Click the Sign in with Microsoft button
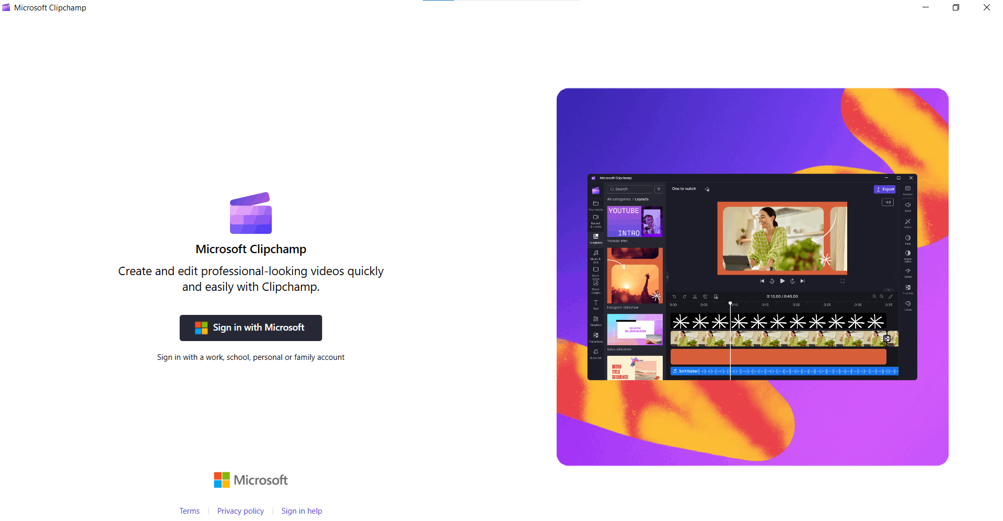 [251, 328]
